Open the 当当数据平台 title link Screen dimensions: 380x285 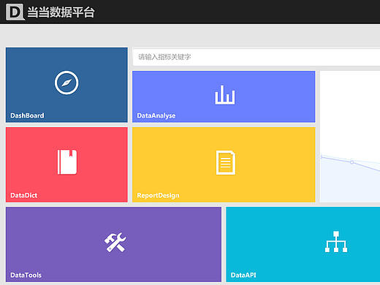[x=61, y=12]
